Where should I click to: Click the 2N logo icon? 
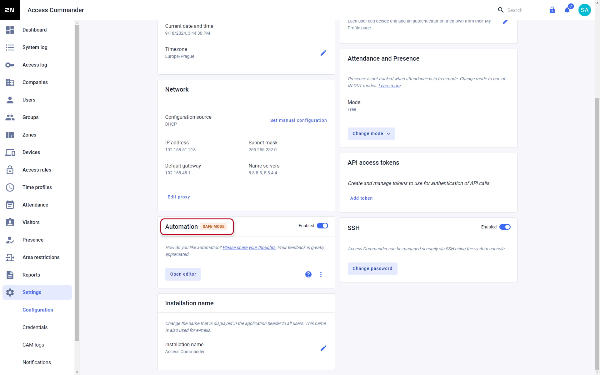10,10
